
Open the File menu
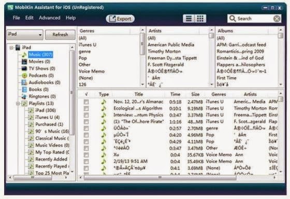tap(16, 18)
